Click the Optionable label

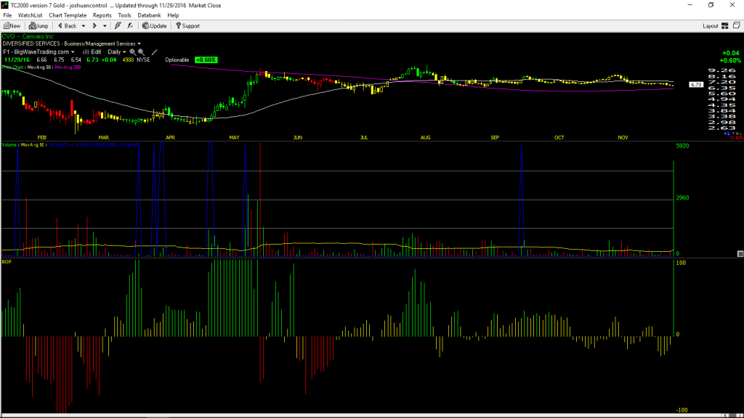tap(177, 60)
